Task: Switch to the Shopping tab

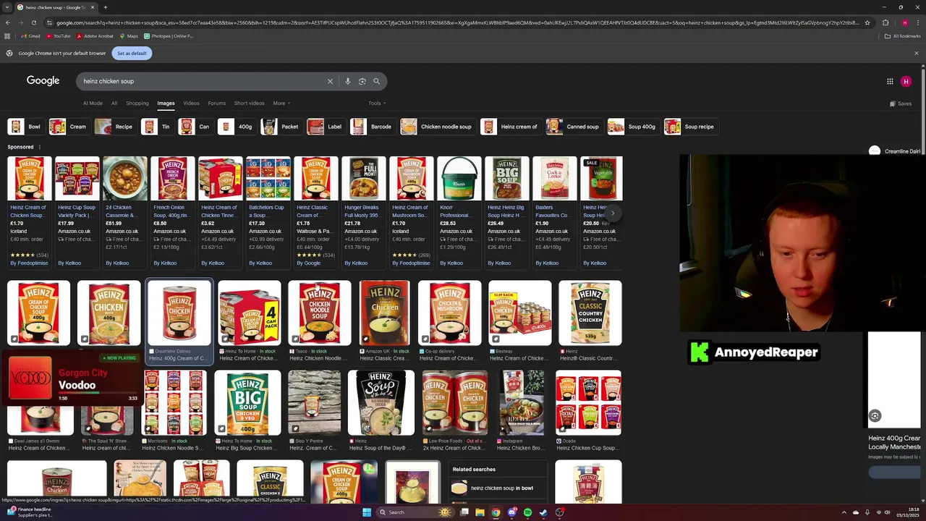Action: point(137,103)
